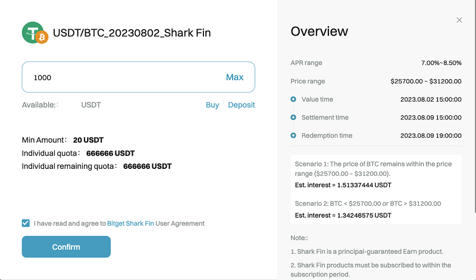
Task: Click the USDT/BTC_20230802_Shark Fin product title
Action: 132,33
